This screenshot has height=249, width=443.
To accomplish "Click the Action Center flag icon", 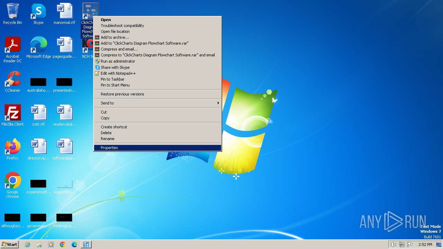I will click(410, 245).
